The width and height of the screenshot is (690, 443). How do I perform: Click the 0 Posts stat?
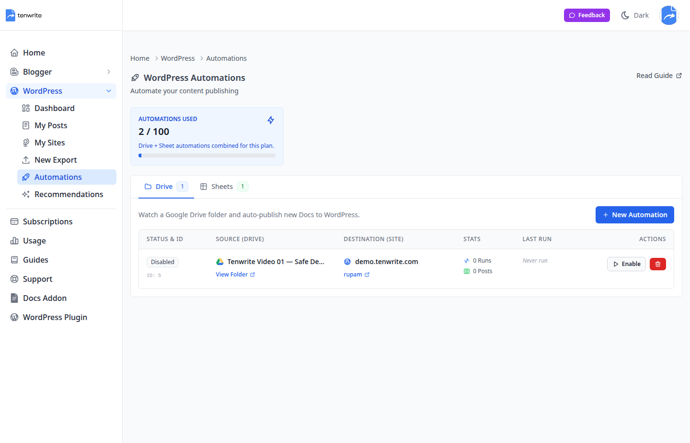tap(478, 271)
